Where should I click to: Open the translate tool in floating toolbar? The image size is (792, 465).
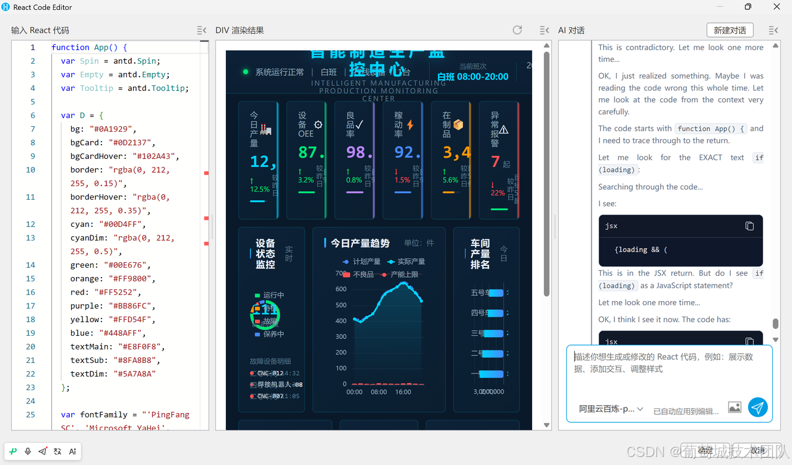tap(58, 451)
